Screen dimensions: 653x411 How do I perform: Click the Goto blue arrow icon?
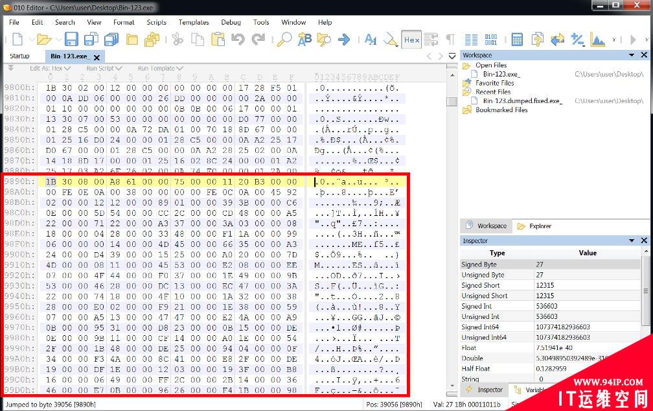pyautogui.click(x=344, y=40)
